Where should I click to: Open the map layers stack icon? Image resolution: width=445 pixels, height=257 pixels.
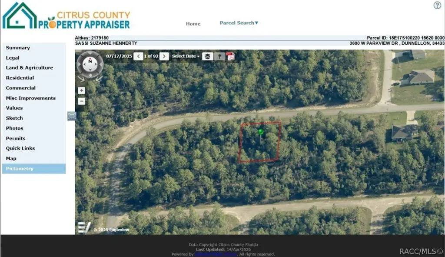(x=207, y=56)
